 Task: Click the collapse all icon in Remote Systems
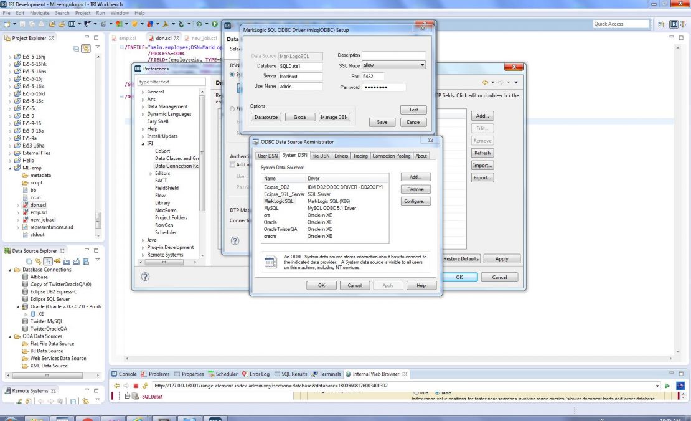coord(73,401)
